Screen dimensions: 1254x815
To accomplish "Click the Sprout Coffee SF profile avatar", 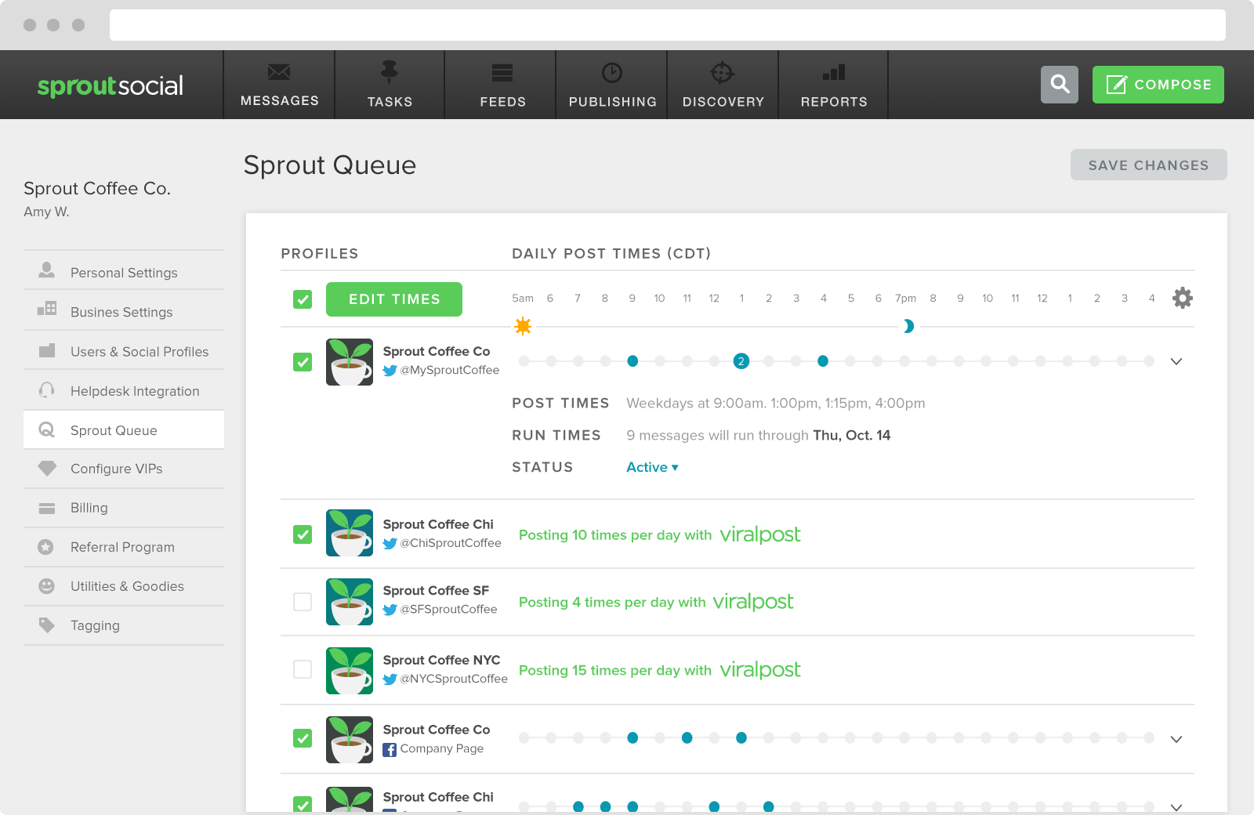I will (x=350, y=602).
